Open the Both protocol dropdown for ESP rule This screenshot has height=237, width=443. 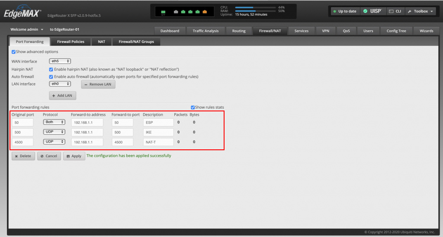click(54, 122)
